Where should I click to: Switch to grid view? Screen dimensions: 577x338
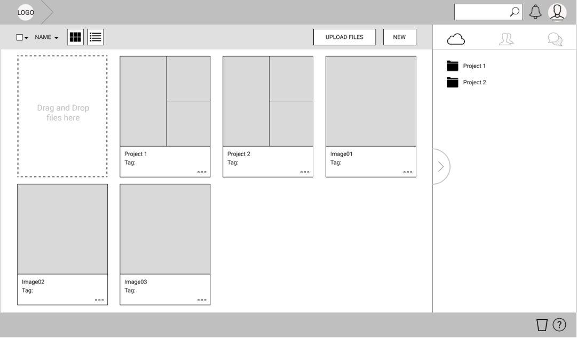(75, 37)
